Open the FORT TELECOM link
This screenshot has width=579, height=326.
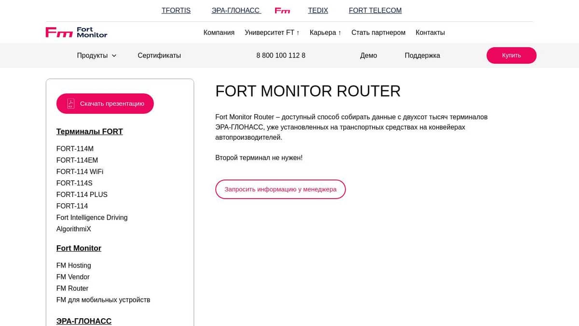(x=375, y=10)
